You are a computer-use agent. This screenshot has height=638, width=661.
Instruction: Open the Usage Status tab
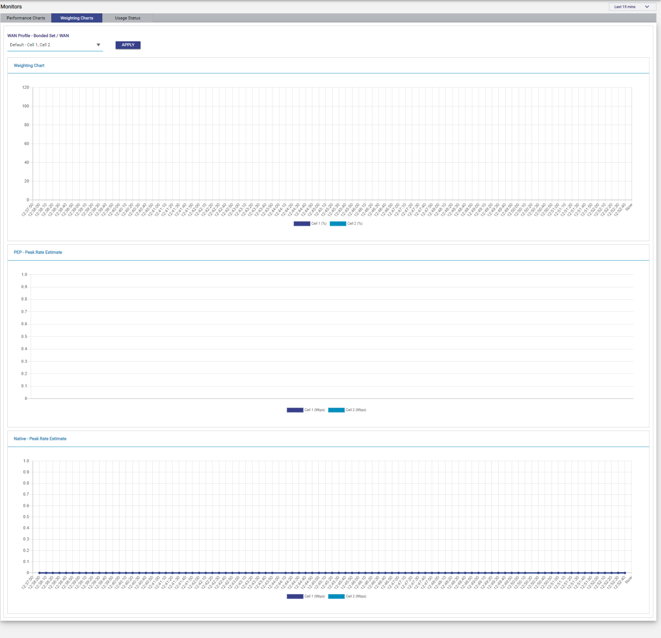coord(128,18)
